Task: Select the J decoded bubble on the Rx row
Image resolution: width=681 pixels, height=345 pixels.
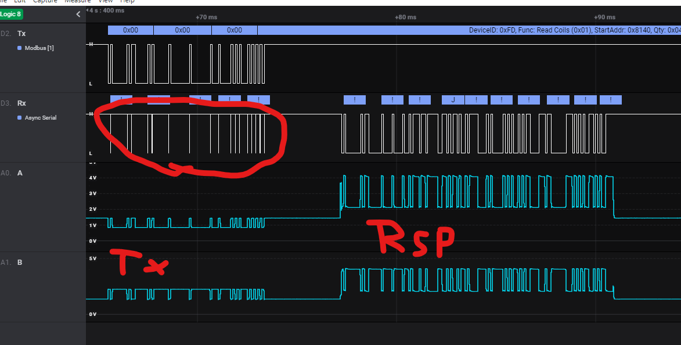Action: click(x=453, y=100)
